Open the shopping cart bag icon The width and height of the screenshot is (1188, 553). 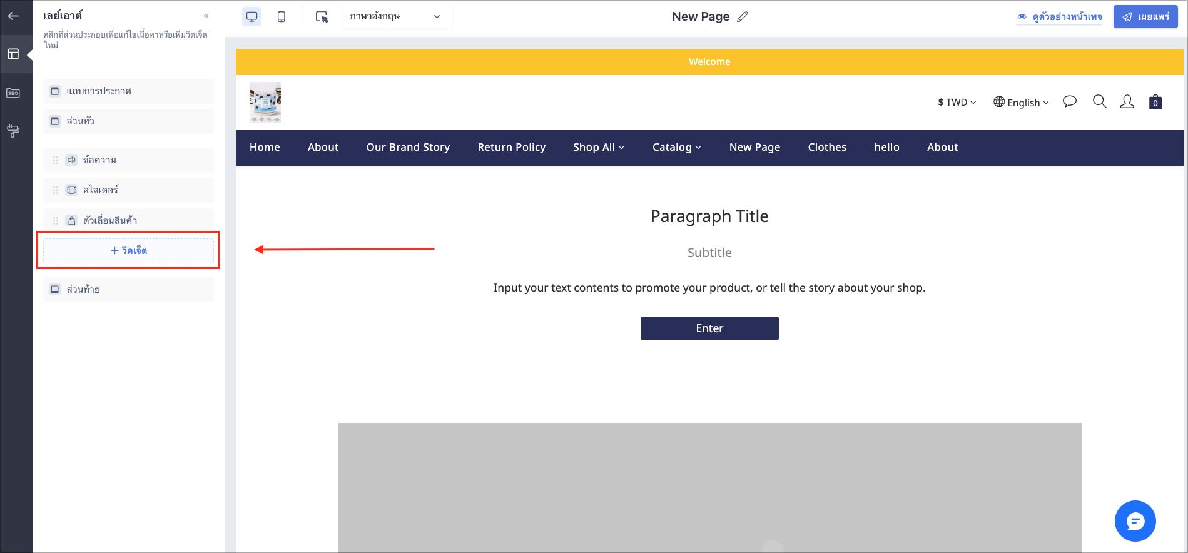coord(1155,102)
